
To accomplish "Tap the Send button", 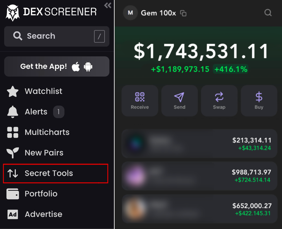I will 180,101.
